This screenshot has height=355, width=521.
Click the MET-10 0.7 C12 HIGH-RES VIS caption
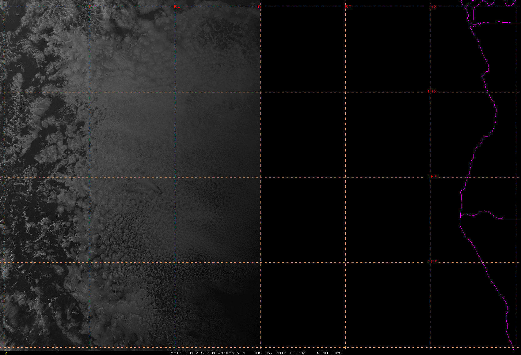point(208,353)
